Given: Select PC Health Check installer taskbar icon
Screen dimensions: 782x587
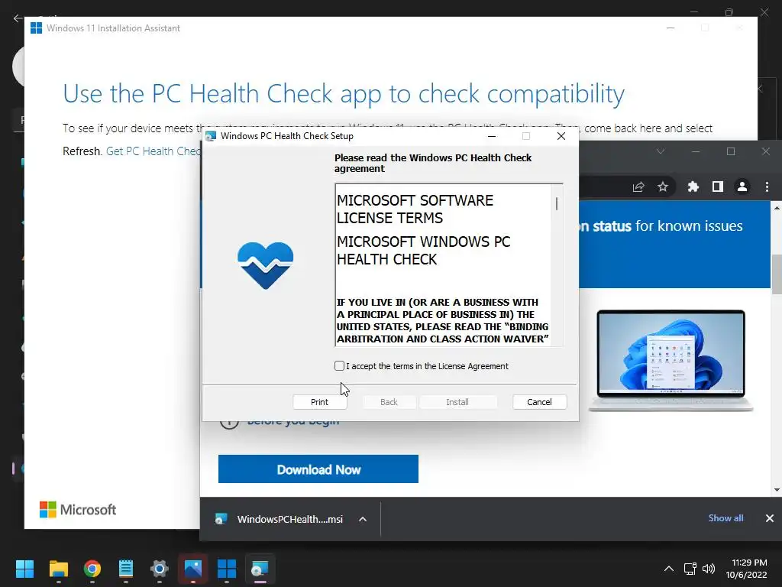Looking at the screenshot, I should (260, 569).
